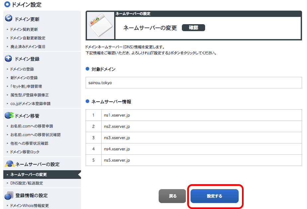Open お名前.comへの移管申請 link
The width and height of the screenshot is (307, 209).
click(32, 126)
